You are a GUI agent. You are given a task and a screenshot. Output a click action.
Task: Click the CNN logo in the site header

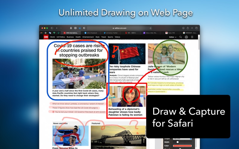pos(46,37)
